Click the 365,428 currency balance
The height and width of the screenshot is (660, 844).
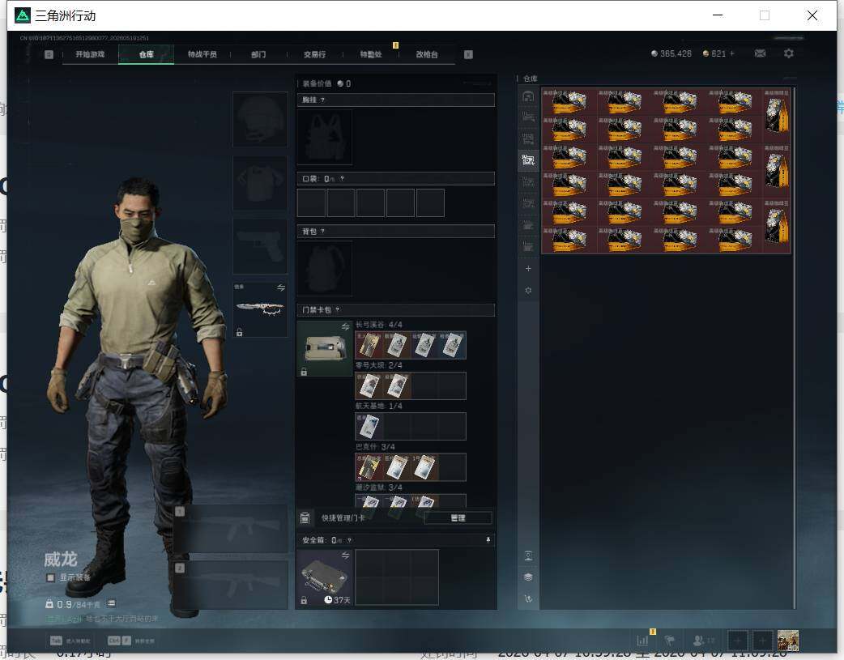coord(671,53)
